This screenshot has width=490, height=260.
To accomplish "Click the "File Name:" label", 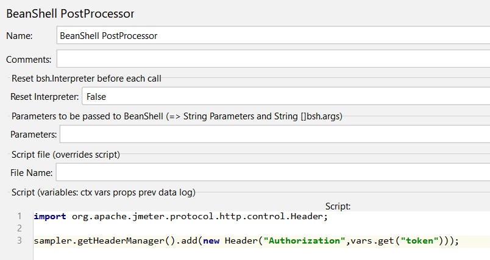I will click(x=31, y=173).
